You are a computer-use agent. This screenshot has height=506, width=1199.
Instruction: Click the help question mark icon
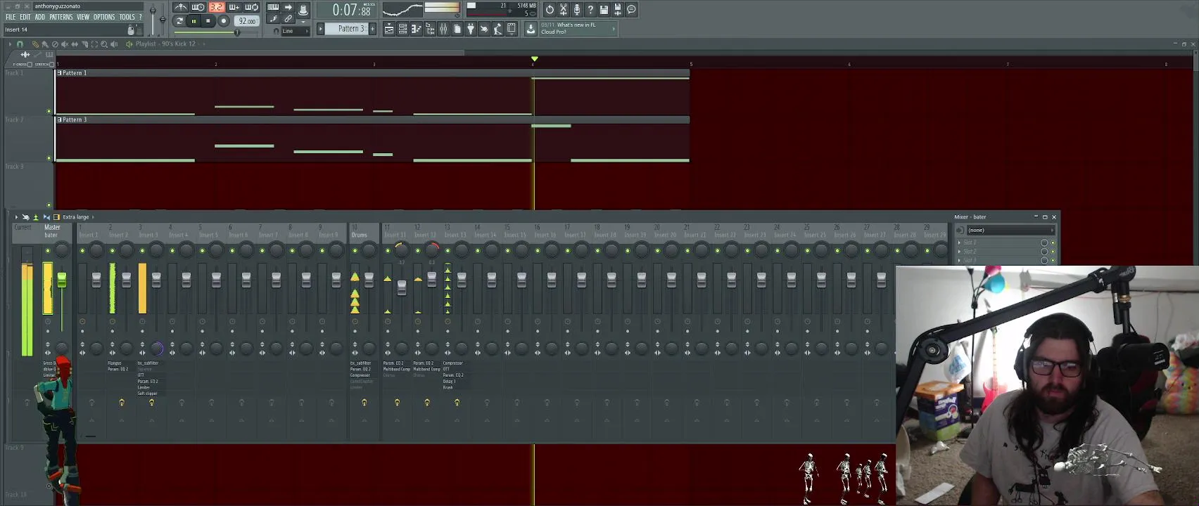(590, 9)
